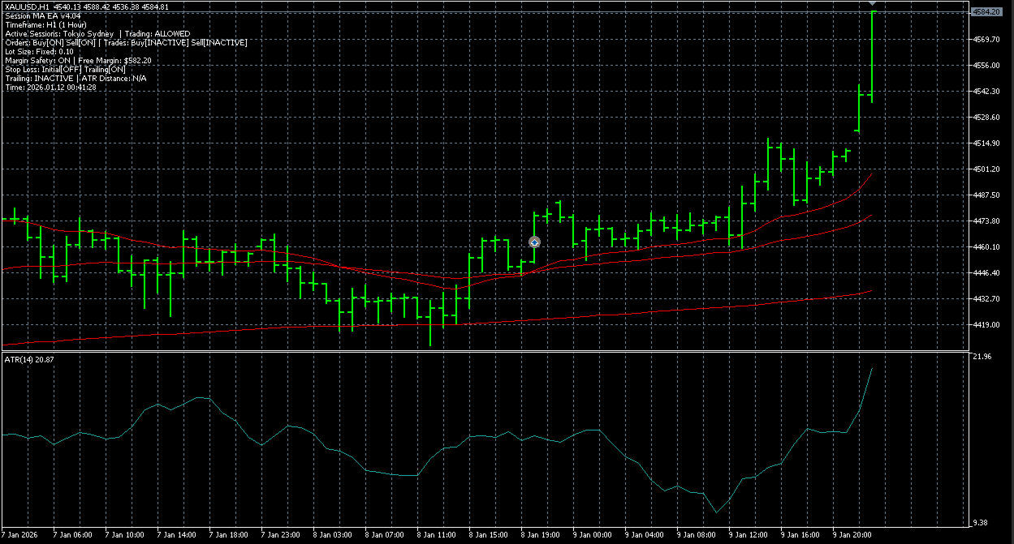
Task: Click the 'Time: 2026.01.12 00:41:28' line
Action: pos(50,88)
